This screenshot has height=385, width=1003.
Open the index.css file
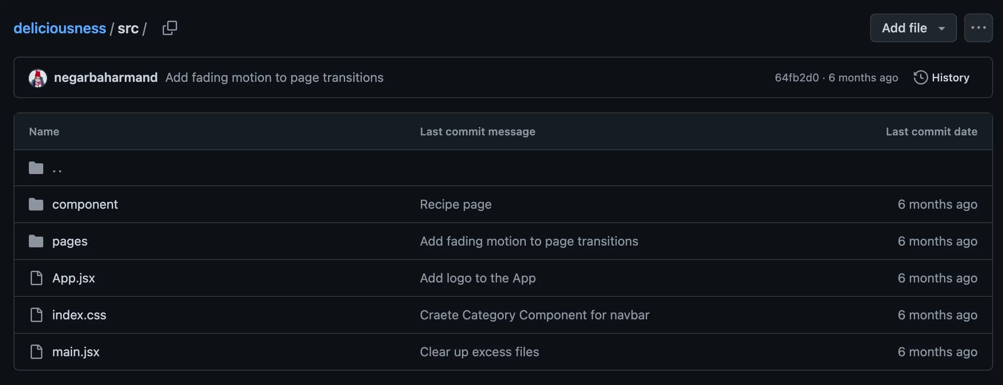pos(79,315)
